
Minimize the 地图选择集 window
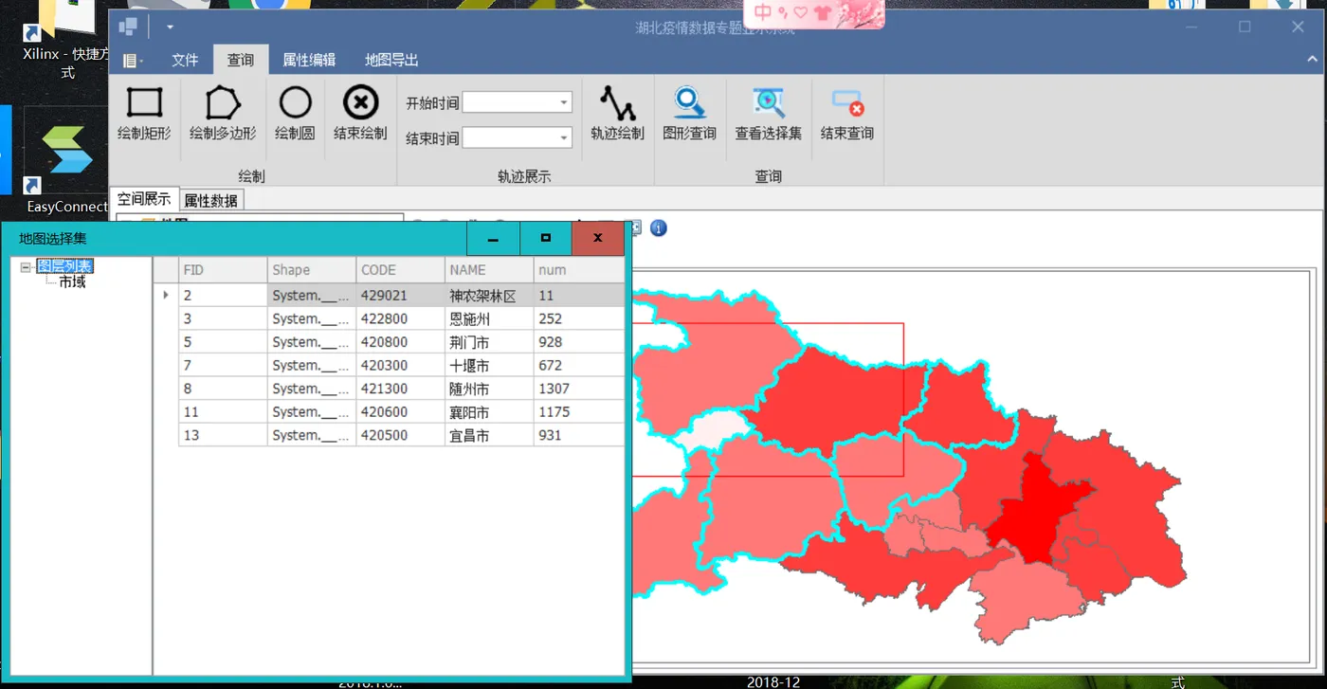coord(493,238)
